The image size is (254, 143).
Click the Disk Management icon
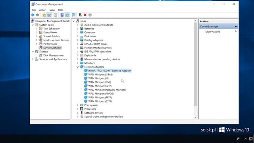coord(40,55)
